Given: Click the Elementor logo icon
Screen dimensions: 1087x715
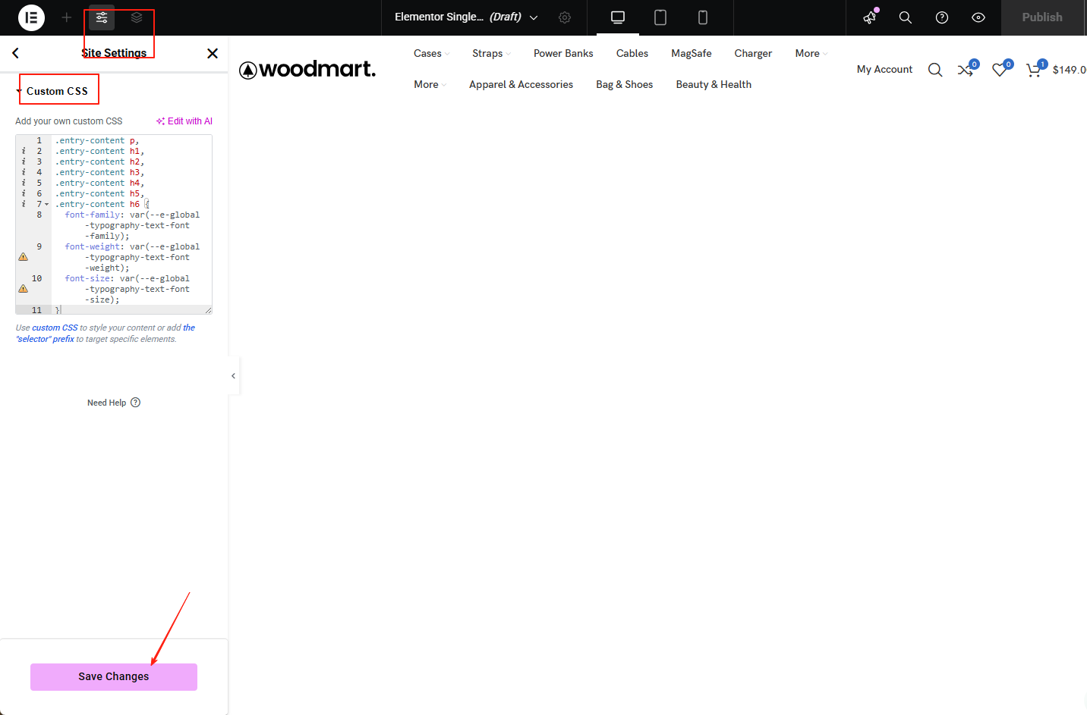Looking at the screenshot, I should point(31,17).
